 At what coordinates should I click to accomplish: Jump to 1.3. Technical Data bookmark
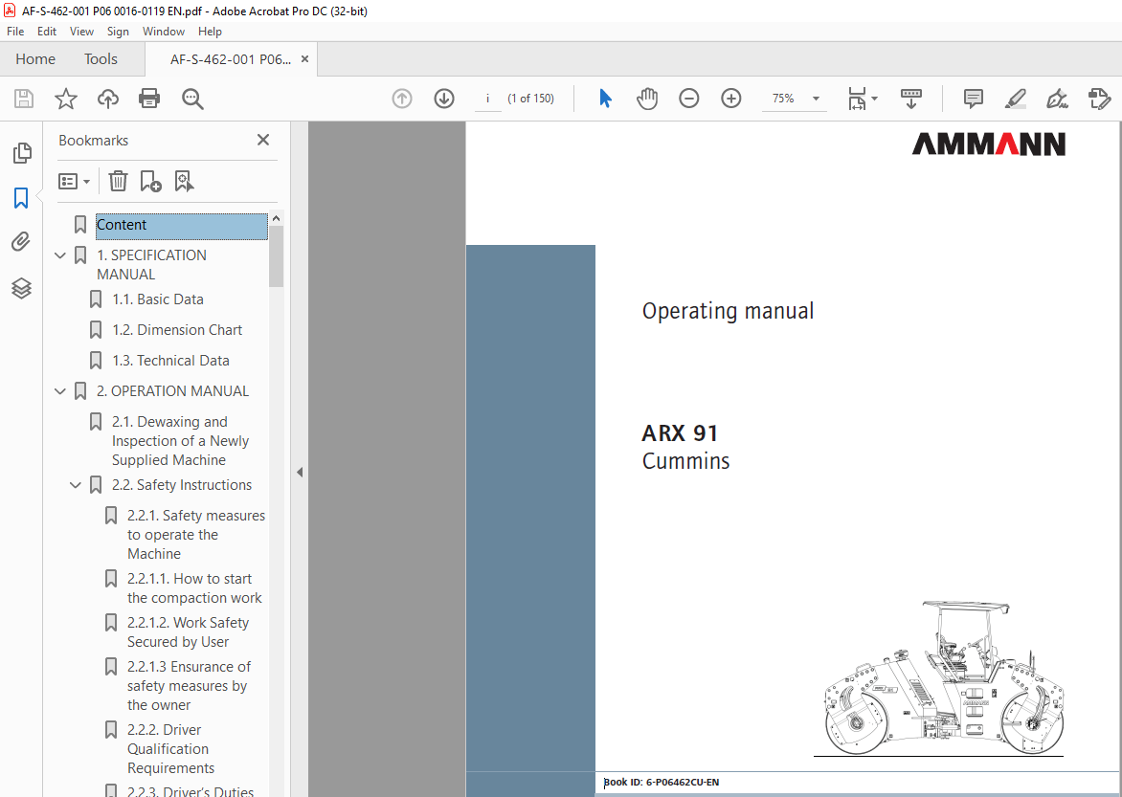[x=170, y=362]
